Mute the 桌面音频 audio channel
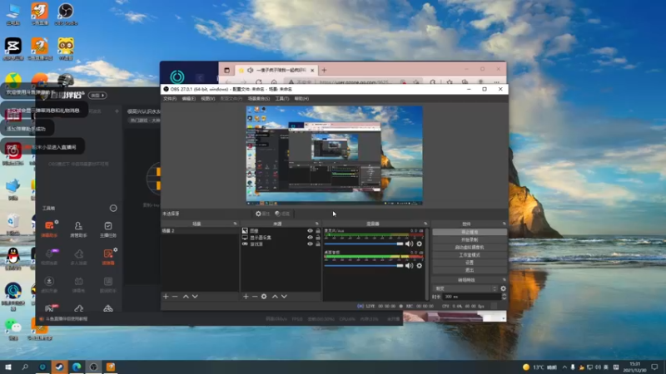The width and height of the screenshot is (666, 374). (x=409, y=265)
